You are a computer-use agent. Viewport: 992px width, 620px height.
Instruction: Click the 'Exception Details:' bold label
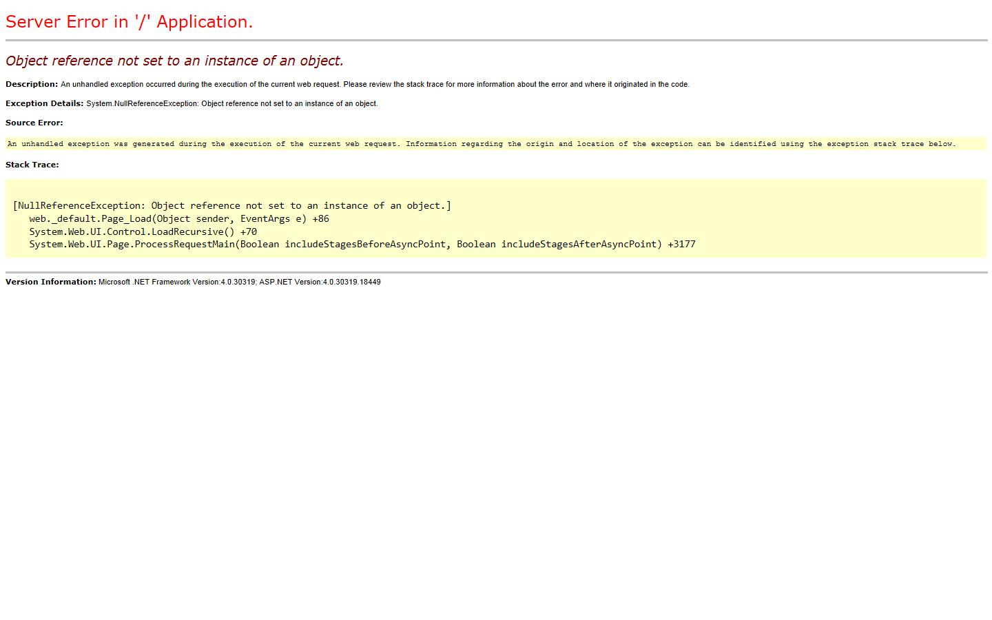point(44,103)
